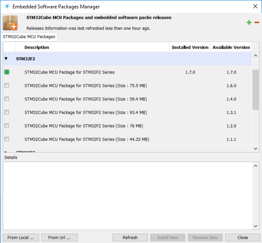Click the available version 1.4.0 cell

231,99
